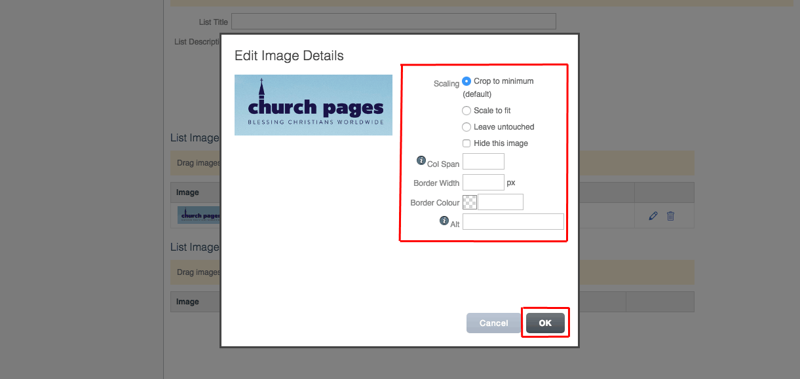The width and height of the screenshot is (800, 379).
Task: Focus the Alt text field
Action: click(513, 221)
